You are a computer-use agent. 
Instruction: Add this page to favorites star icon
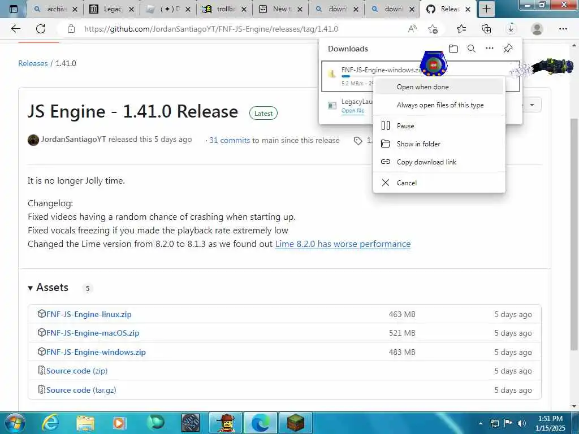433,29
